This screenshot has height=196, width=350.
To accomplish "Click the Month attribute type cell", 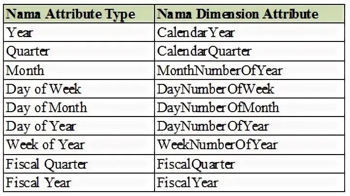I will (79, 70).
